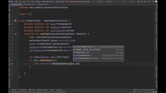This screenshot has width=166, height=93.
Task: Open the Favorites side panel
Action: 9,72
